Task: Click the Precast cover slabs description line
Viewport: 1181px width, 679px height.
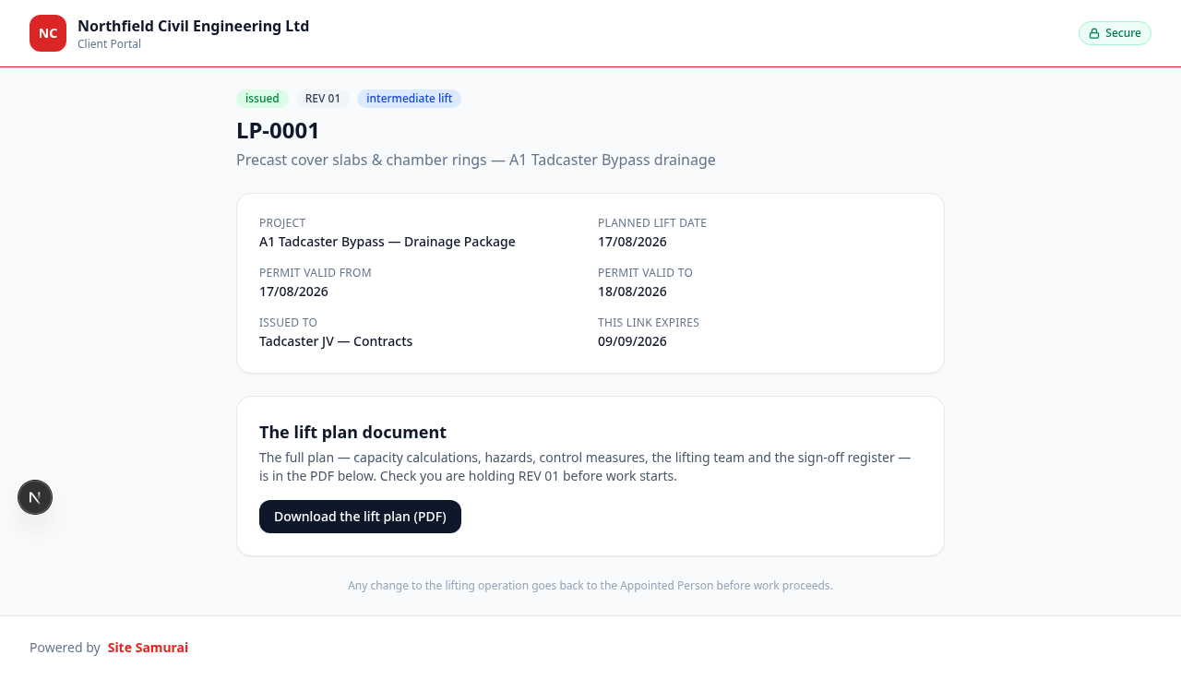Action: (476, 160)
